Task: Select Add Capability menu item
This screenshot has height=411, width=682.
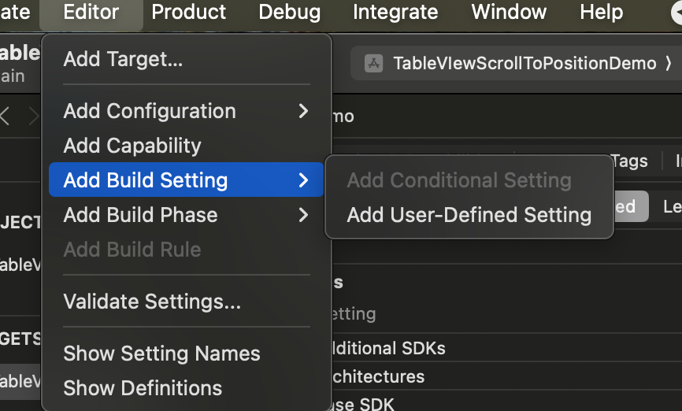Action: click(132, 146)
